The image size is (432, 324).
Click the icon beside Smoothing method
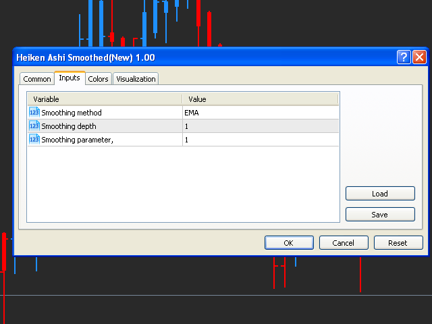point(34,112)
